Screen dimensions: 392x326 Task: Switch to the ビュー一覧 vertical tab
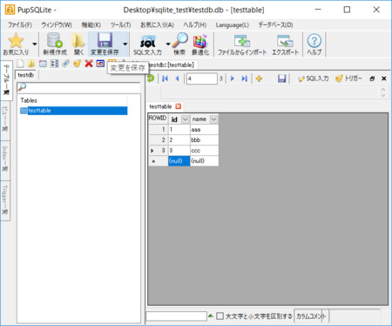(5, 119)
